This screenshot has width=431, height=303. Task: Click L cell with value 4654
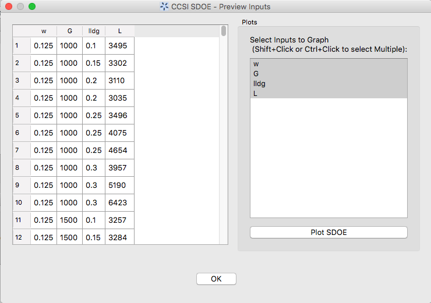pos(119,150)
